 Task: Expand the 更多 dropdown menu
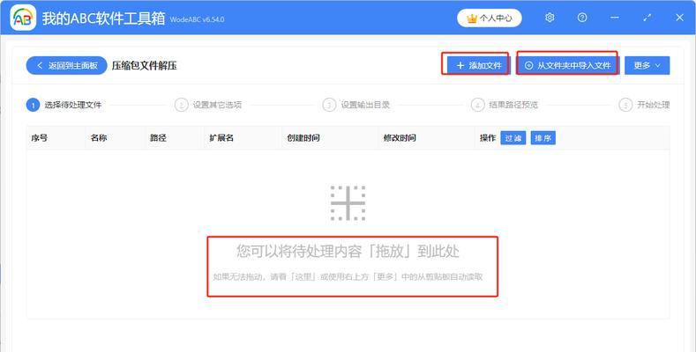tap(647, 65)
